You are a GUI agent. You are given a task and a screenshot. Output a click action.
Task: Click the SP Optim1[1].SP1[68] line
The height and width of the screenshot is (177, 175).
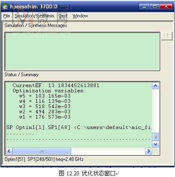point(78,127)
